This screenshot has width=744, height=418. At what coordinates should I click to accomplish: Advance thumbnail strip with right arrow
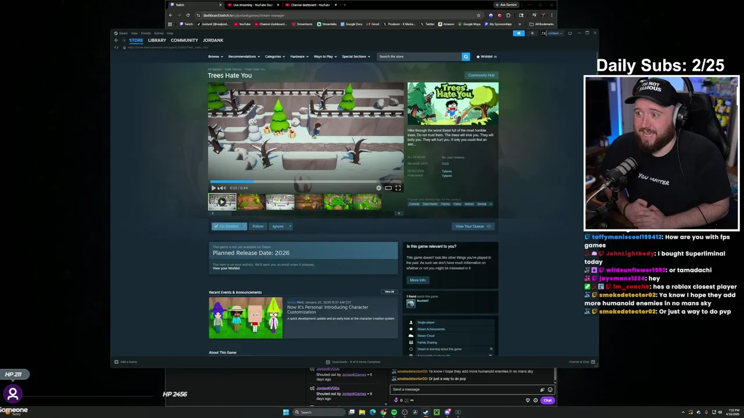point(399,213)
